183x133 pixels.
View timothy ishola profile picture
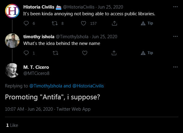click(x=12, y=41)
